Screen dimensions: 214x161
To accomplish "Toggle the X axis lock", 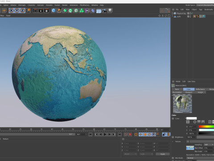I will coord(11,11).
